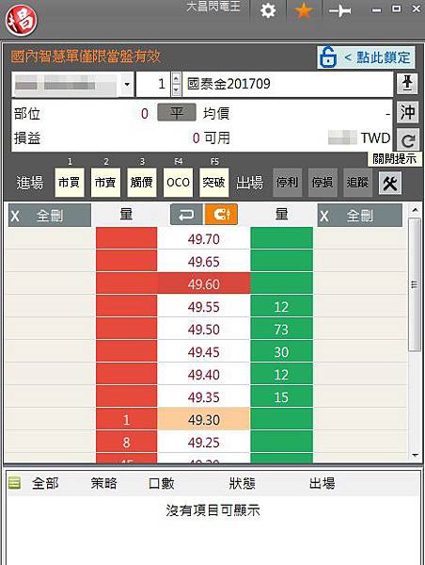
Task: Click the 停利 take profit button
Action: tap(287, 183)
